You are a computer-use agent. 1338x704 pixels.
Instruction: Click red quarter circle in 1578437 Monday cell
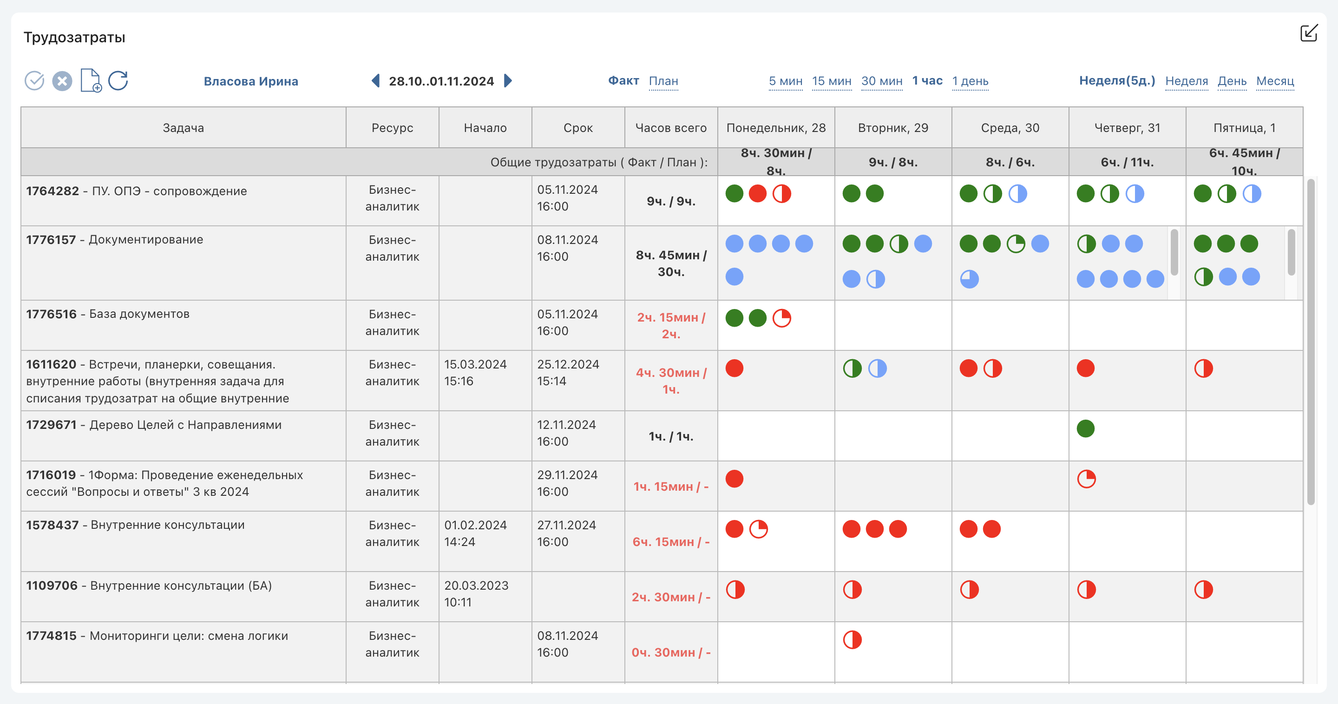(758, 528)
